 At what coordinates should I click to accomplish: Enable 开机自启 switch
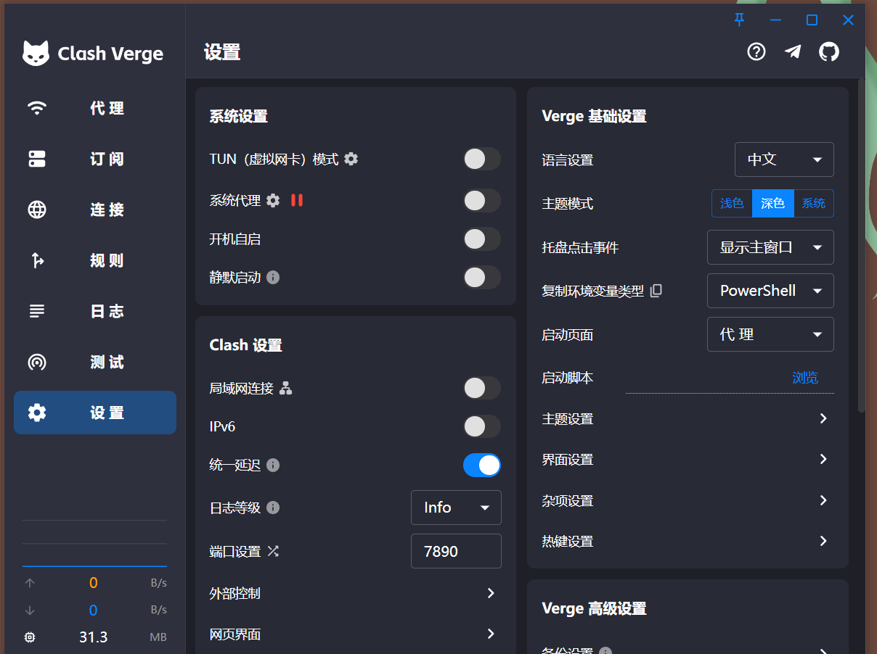point(482,239)
